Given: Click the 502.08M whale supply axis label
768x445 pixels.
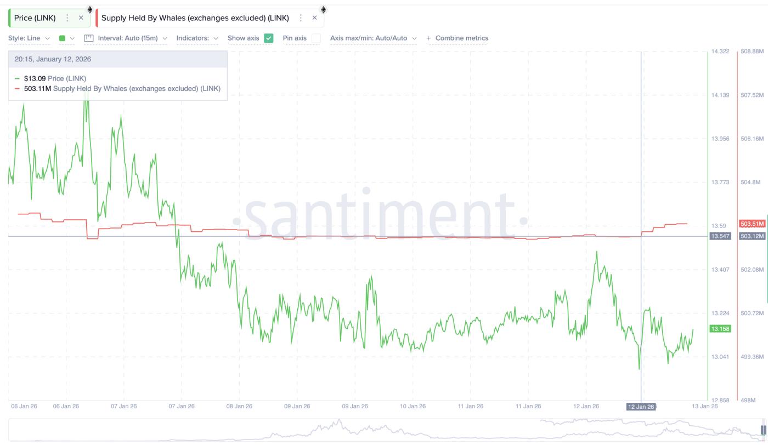Looking at the screenshot, I should pyautogui.click(x=752, y=270).
